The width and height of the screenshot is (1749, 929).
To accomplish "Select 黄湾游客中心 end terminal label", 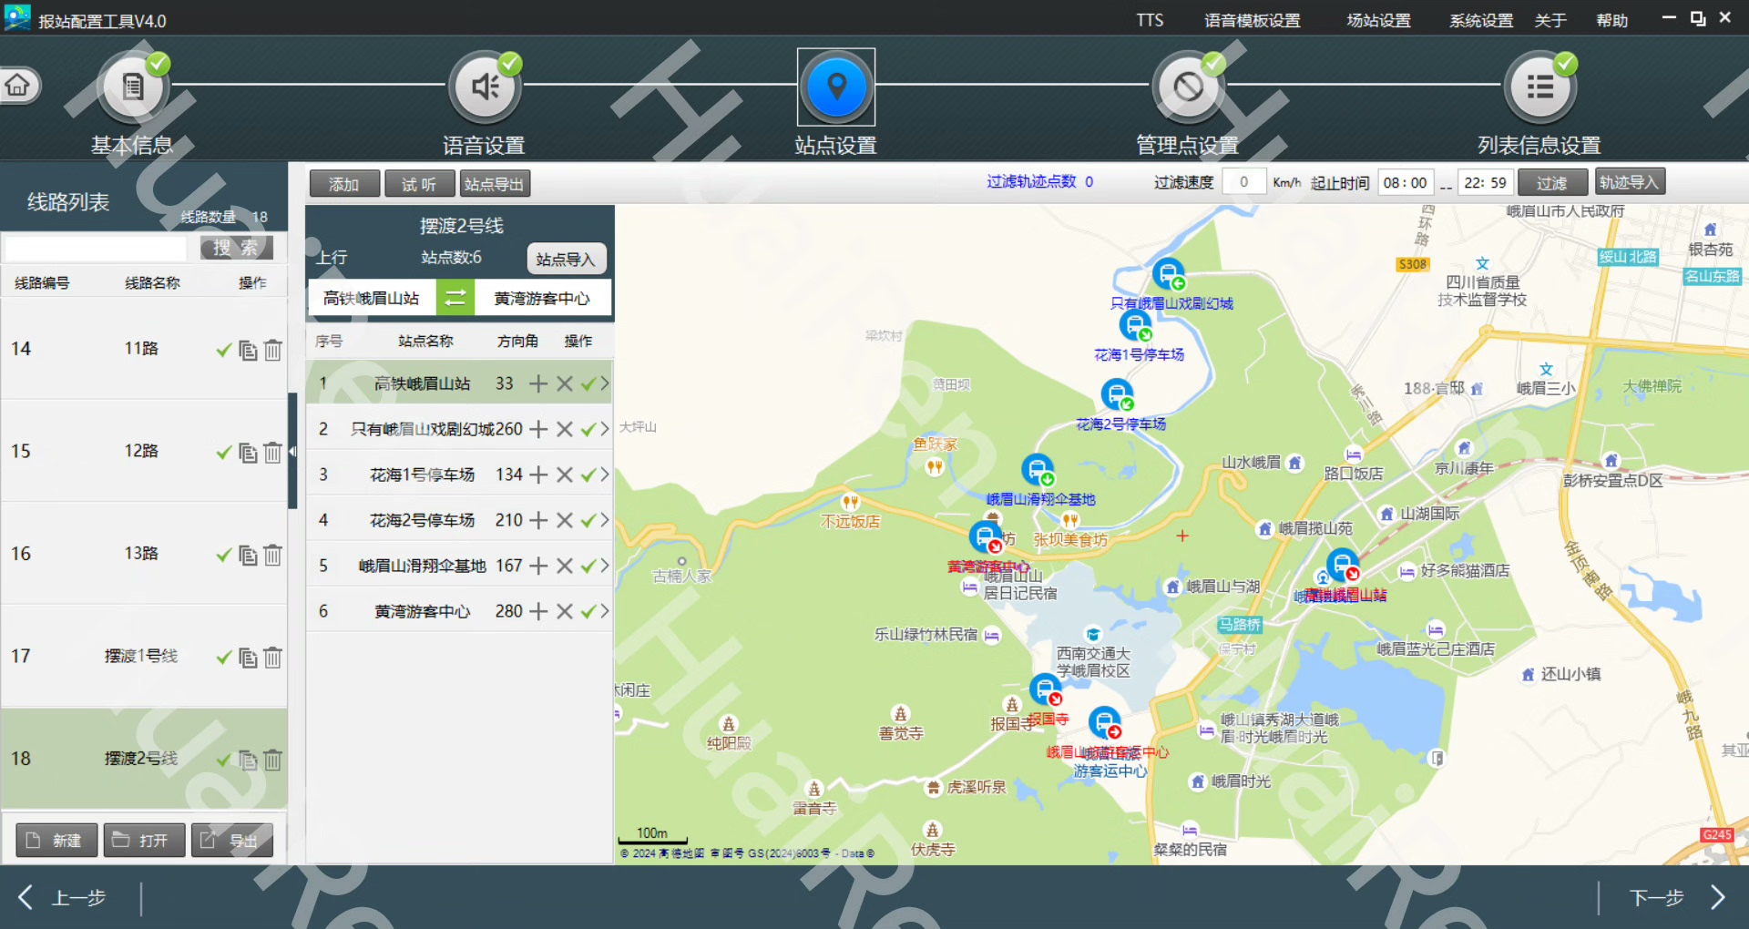I will pos(542,299).
